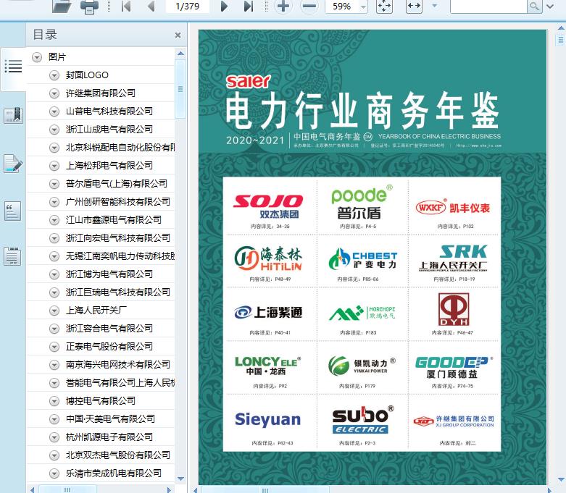
Task: Click the fit width icon
Action: pyautogui.click(x=414, y=6)
